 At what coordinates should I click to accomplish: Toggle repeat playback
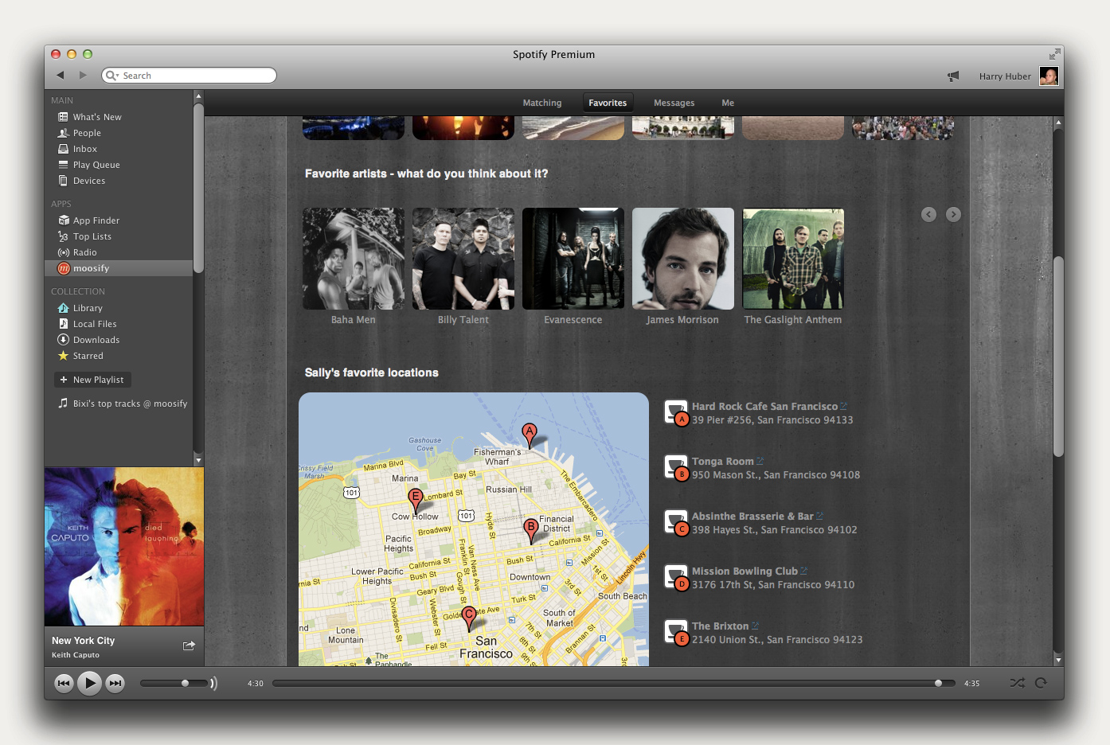[x=1041, y=683]
